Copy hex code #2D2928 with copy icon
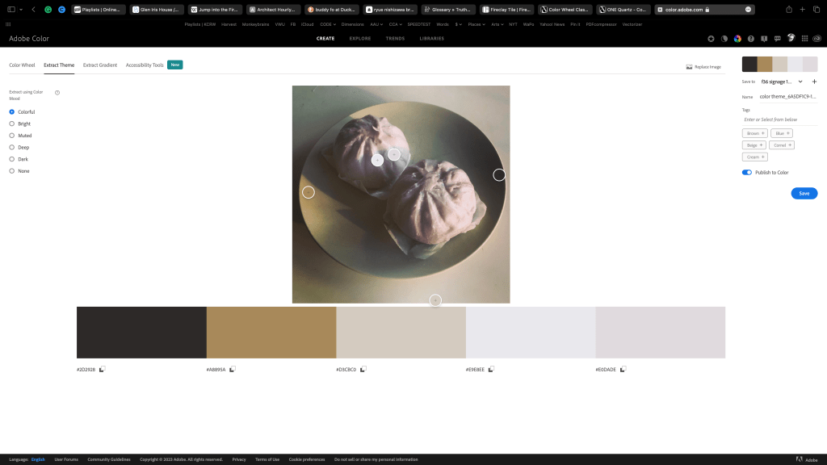This screenshot has width=827, height=465. pos(103,369)
